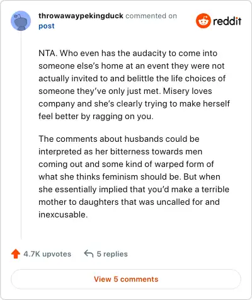This screenshot has height=300, width=252.
Task: Open the Reddit Snoo logo
Action: [x=203, y=21]
